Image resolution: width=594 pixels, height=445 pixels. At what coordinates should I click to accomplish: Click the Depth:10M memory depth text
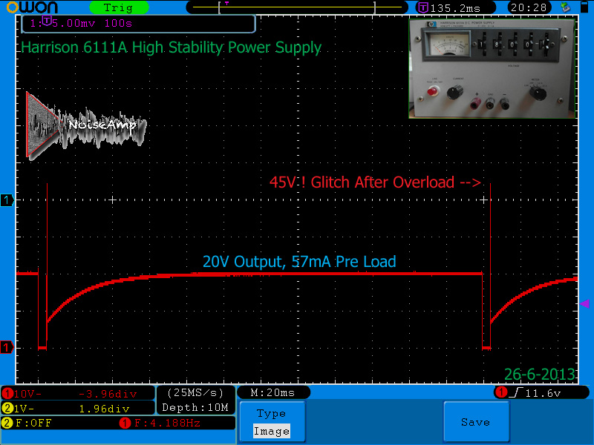195,407
